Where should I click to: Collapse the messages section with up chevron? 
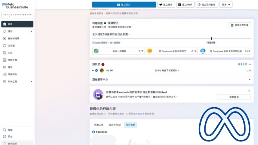coord(250,64)
